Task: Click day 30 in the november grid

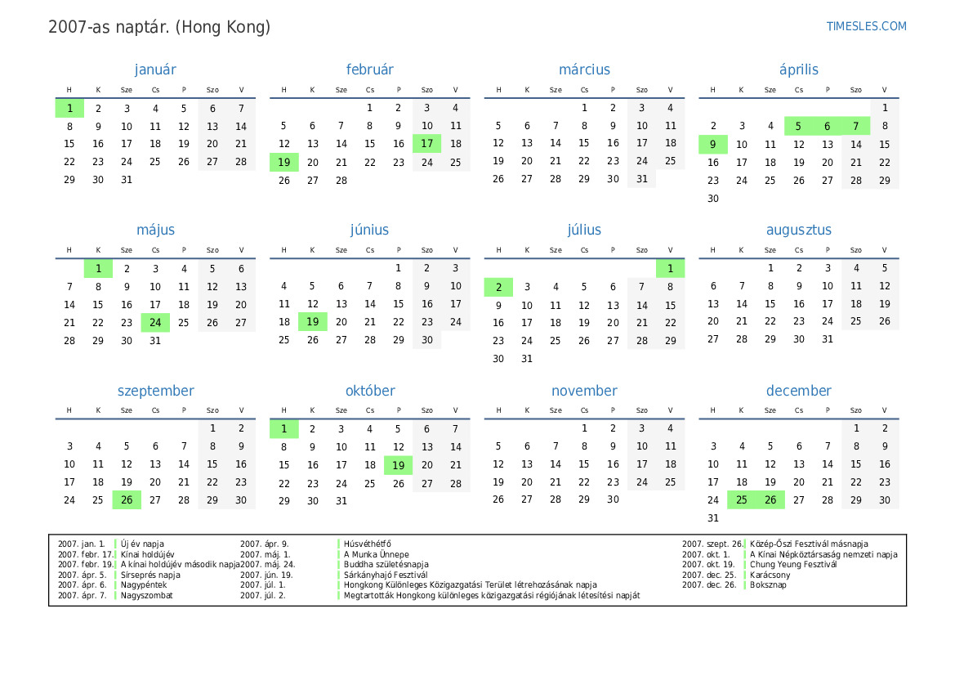Action: pos(613,499)
